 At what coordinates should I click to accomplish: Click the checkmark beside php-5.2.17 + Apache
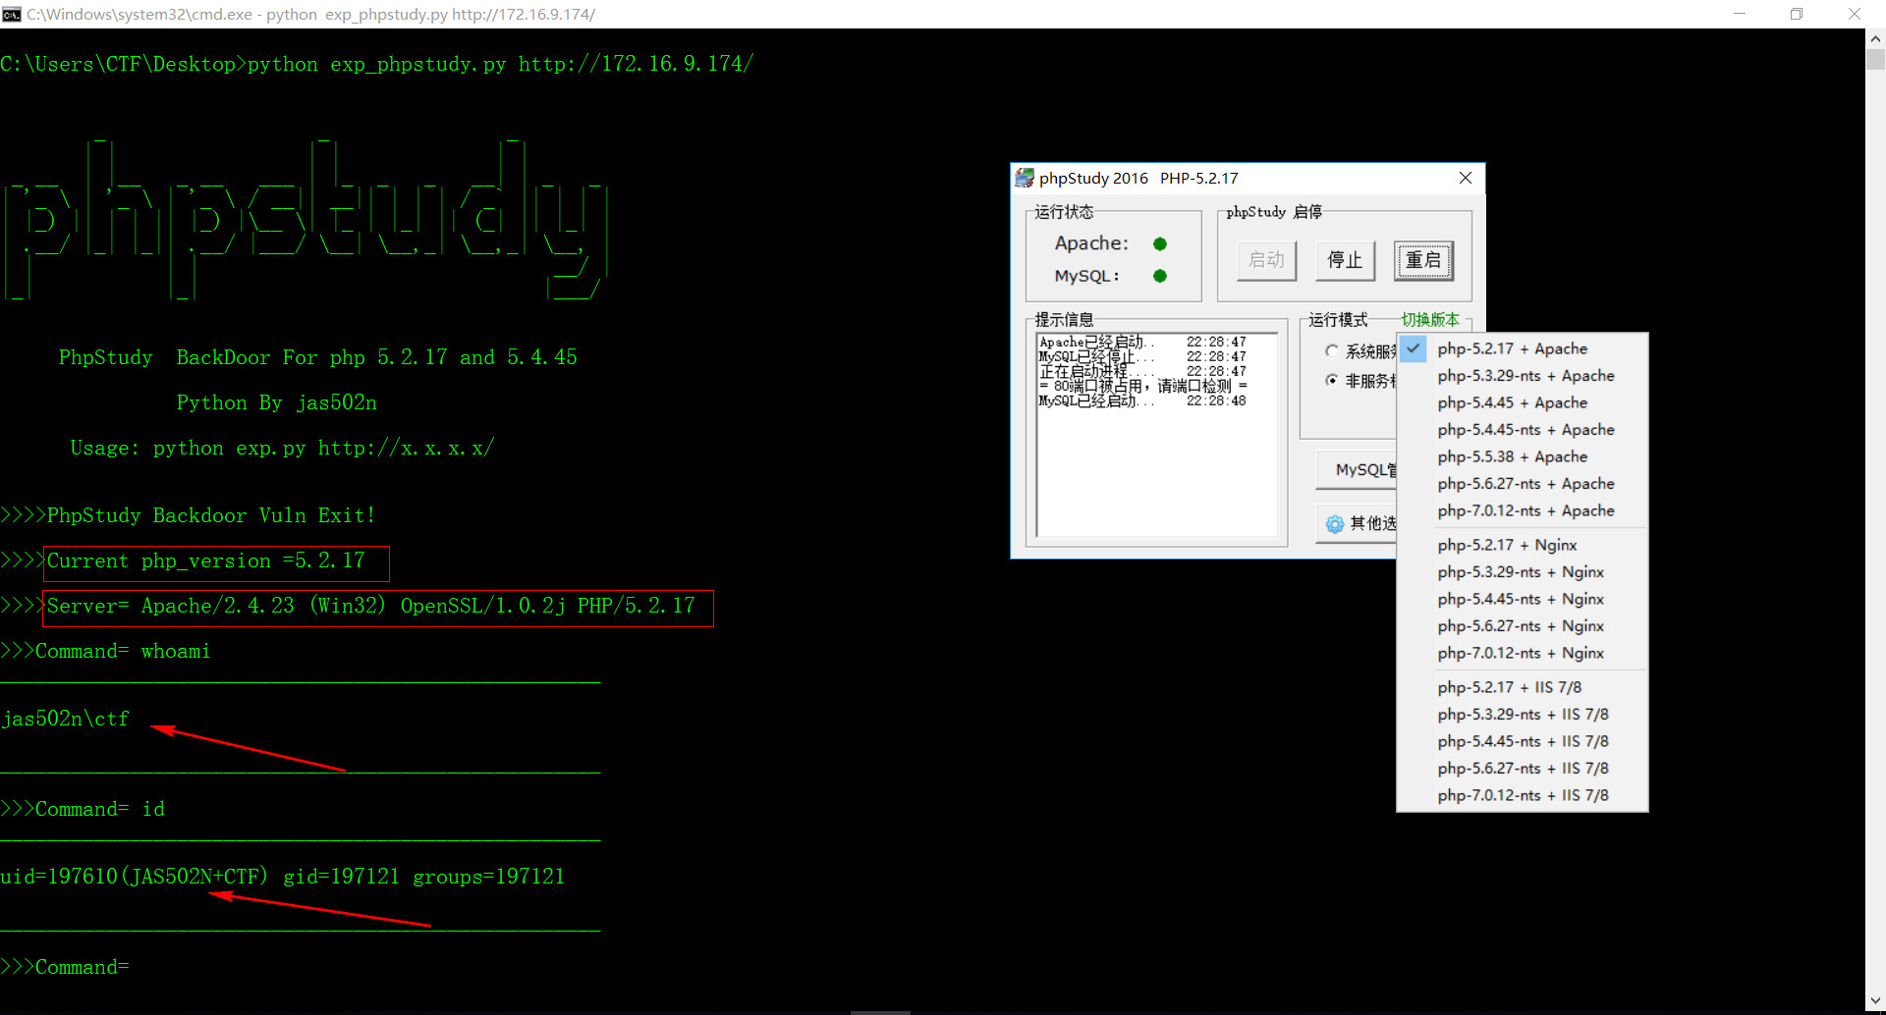pos(1414,348)
